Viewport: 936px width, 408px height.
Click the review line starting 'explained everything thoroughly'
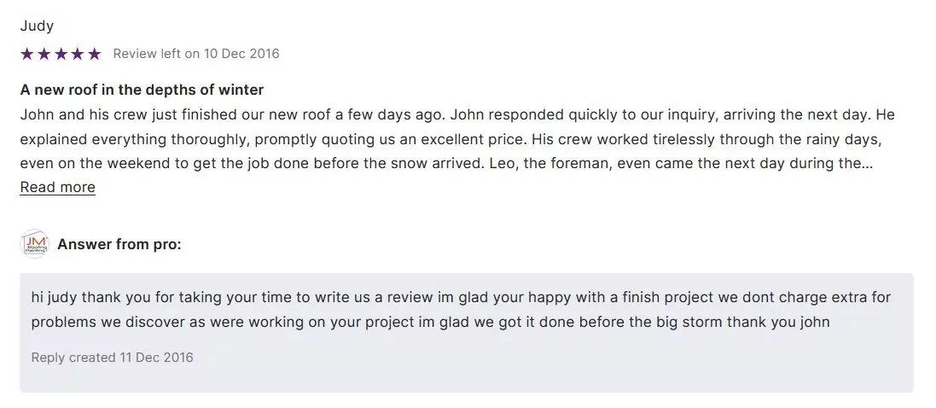point(456,138)
